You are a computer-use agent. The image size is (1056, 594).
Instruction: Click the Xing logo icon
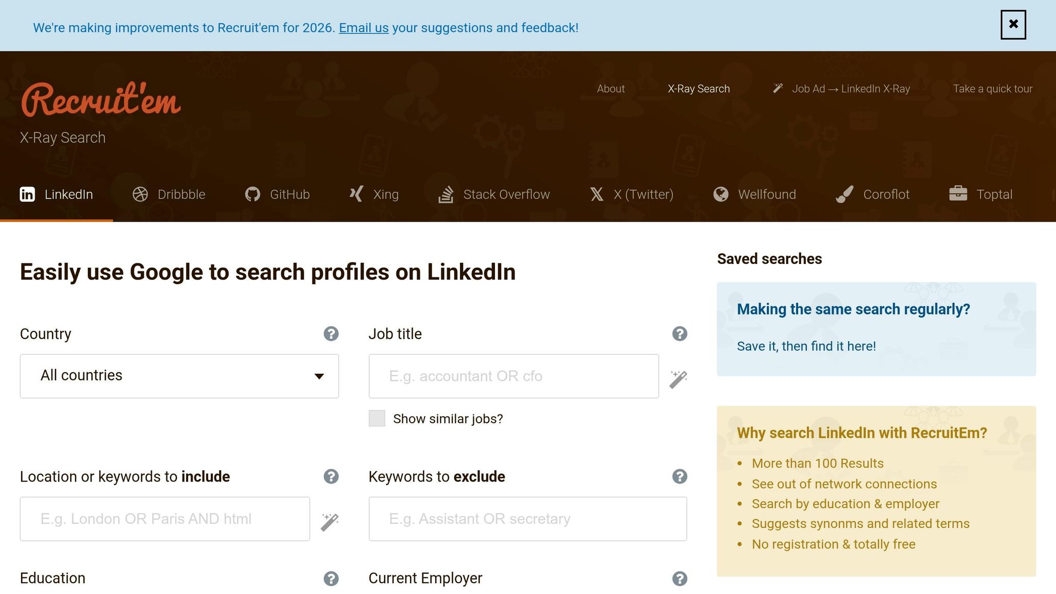(x=356, y=194)
